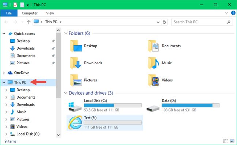Click This PC in the address breadcrumb
Image resolution: width=237 pixels, height=145 pixels.
pyautogui.click(x=51, y=22)
